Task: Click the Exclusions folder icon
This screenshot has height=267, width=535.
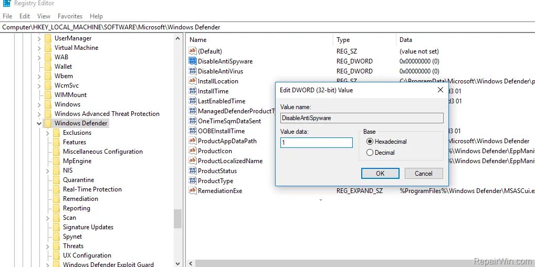Action: pyautogui.click(x=56, y=133)
